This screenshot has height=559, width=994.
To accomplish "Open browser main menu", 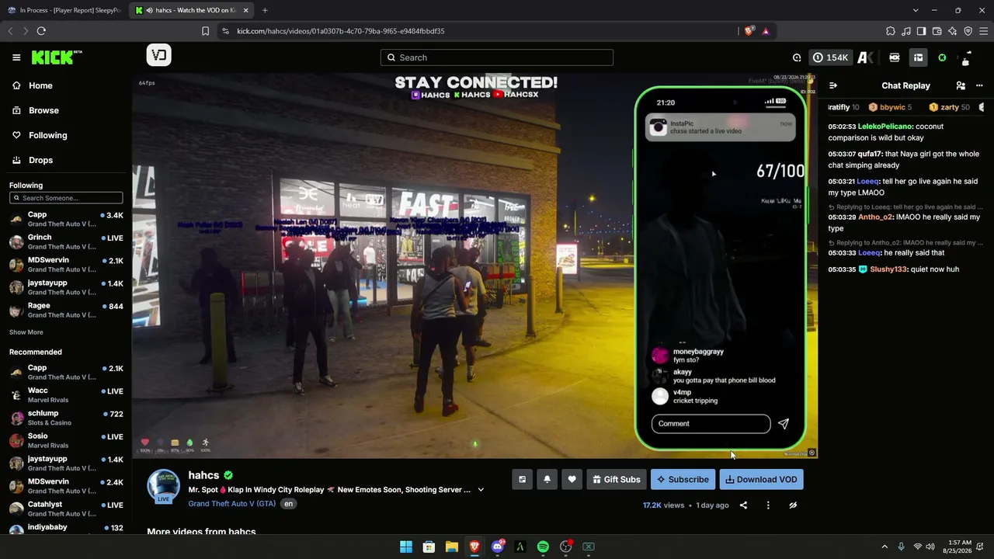I will 983,31.
